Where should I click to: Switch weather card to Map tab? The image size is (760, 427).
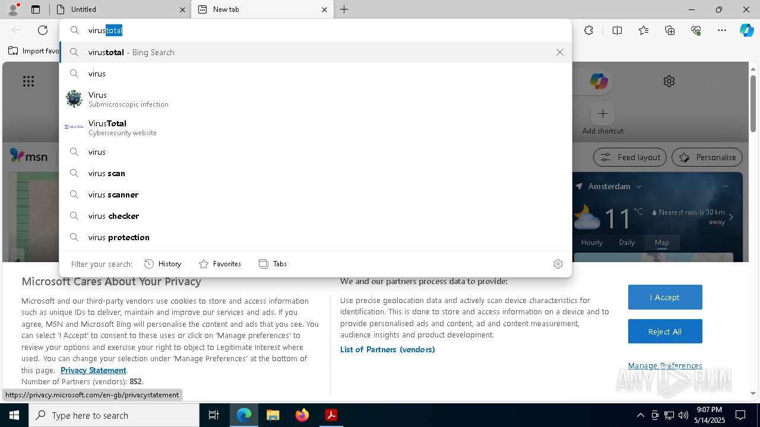662,242
